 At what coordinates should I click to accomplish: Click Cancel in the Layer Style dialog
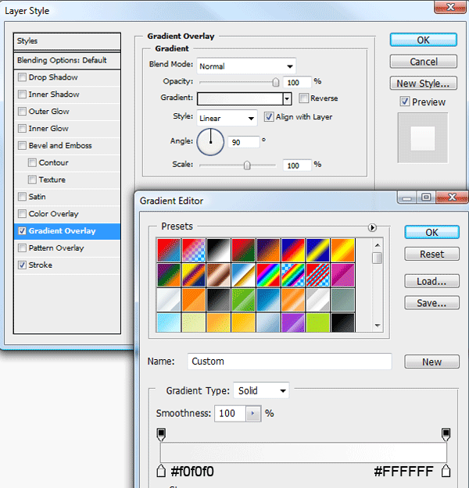(x=423, y=62)
